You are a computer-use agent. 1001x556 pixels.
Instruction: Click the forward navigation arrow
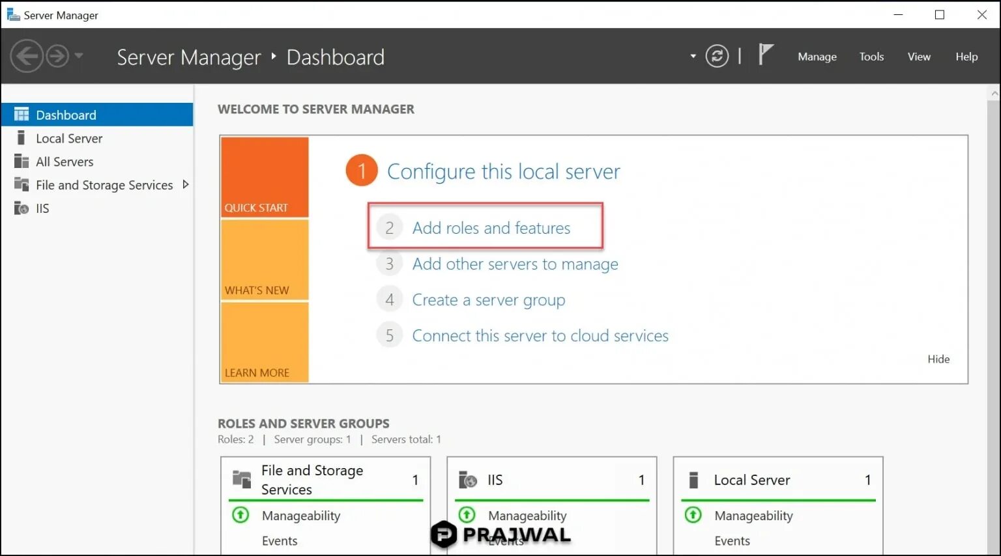[x=57, y=56]
